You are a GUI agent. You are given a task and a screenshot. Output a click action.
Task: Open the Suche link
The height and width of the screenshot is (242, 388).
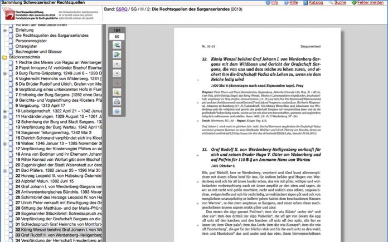[x=340, y=2]
